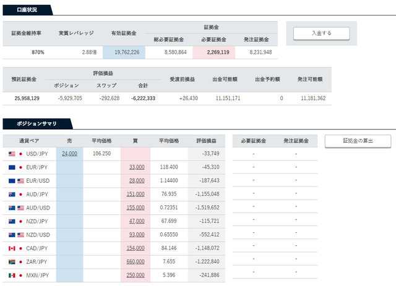Open the AUD/USD buy quantity 155,000 link
Viewport: 396px width, 286px height.
click(x=136, y=208)
